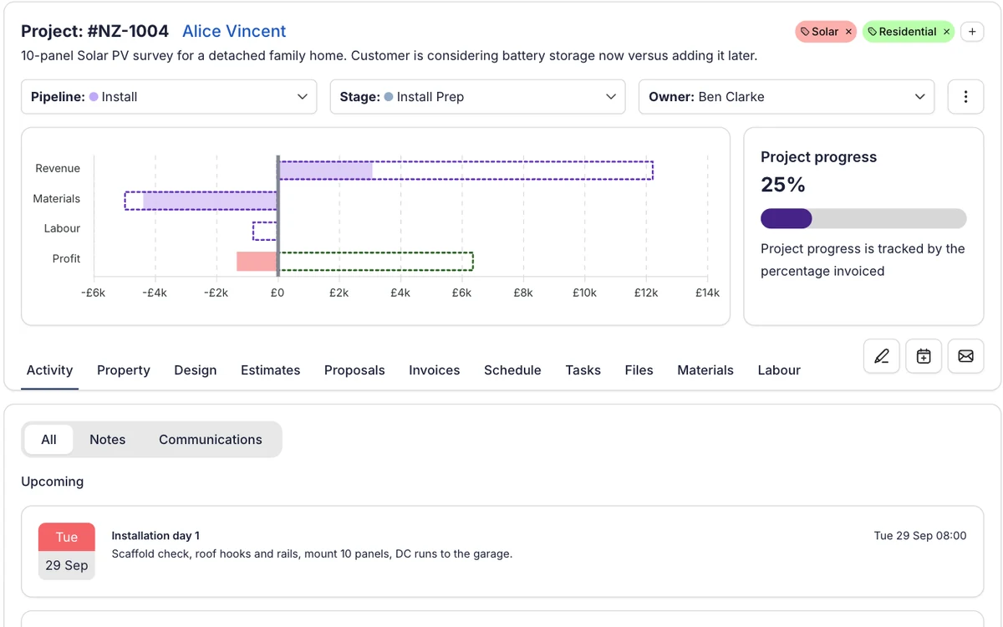Click the Tue 29 Sep date badge
Viewport: 1003px width, 627px height.
[67, 551]
